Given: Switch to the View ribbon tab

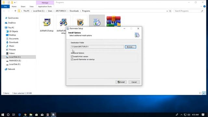Looking at the screenshot, I should pyautogui.click(x=32, y=6).
